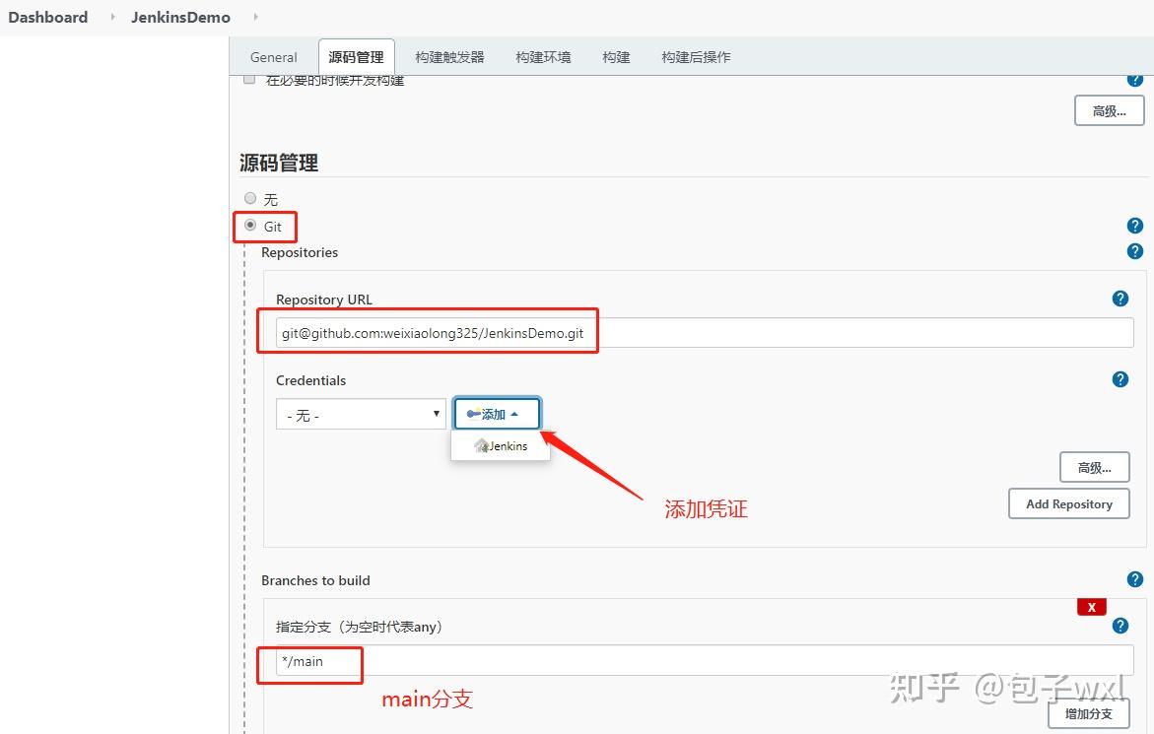Click the 增加分支 button
This screenshot has width=1154, height=734.
coord(1088,713)
